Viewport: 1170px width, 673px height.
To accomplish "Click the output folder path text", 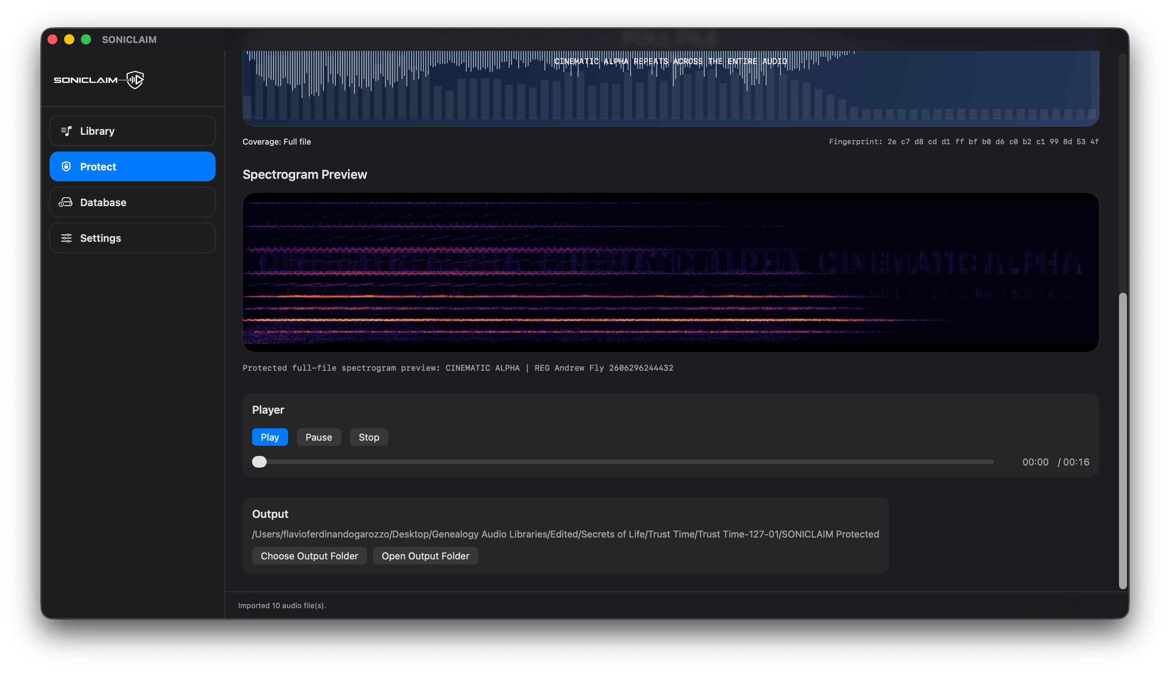I will click(565, 534).
